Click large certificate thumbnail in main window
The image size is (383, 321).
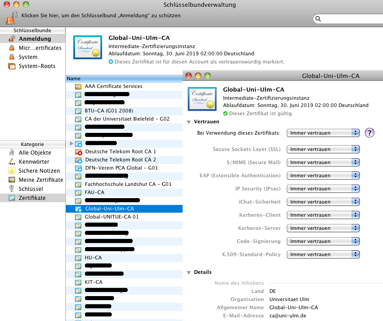point(88,47)
